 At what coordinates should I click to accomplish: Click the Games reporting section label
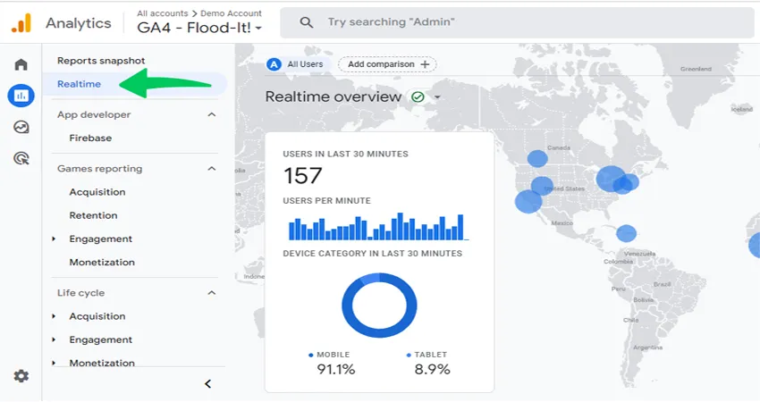click(x=100, y=169)
